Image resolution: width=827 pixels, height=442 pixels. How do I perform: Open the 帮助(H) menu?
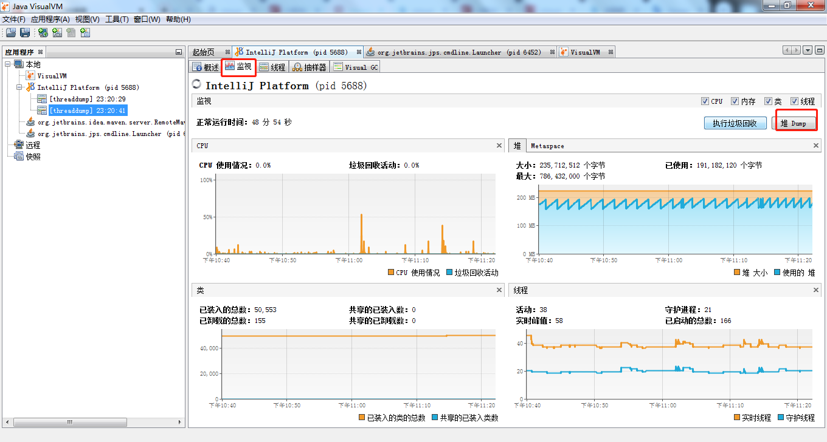point(178,19)
